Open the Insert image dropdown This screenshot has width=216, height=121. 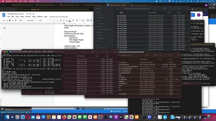click(83, 21)
